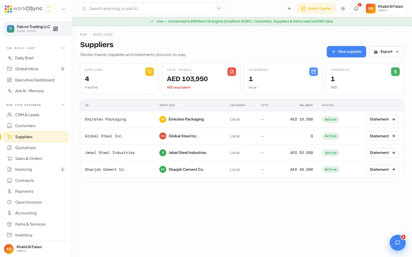412x257 pixels.
Task: Open the Statement for Emirates Packaging
Action: point(383,119)
